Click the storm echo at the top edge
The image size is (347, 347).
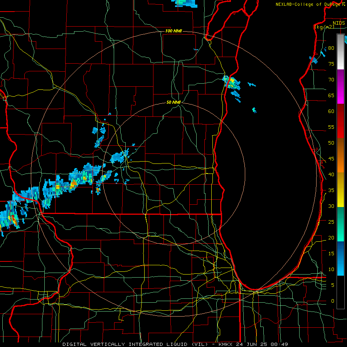click(185, 3)
